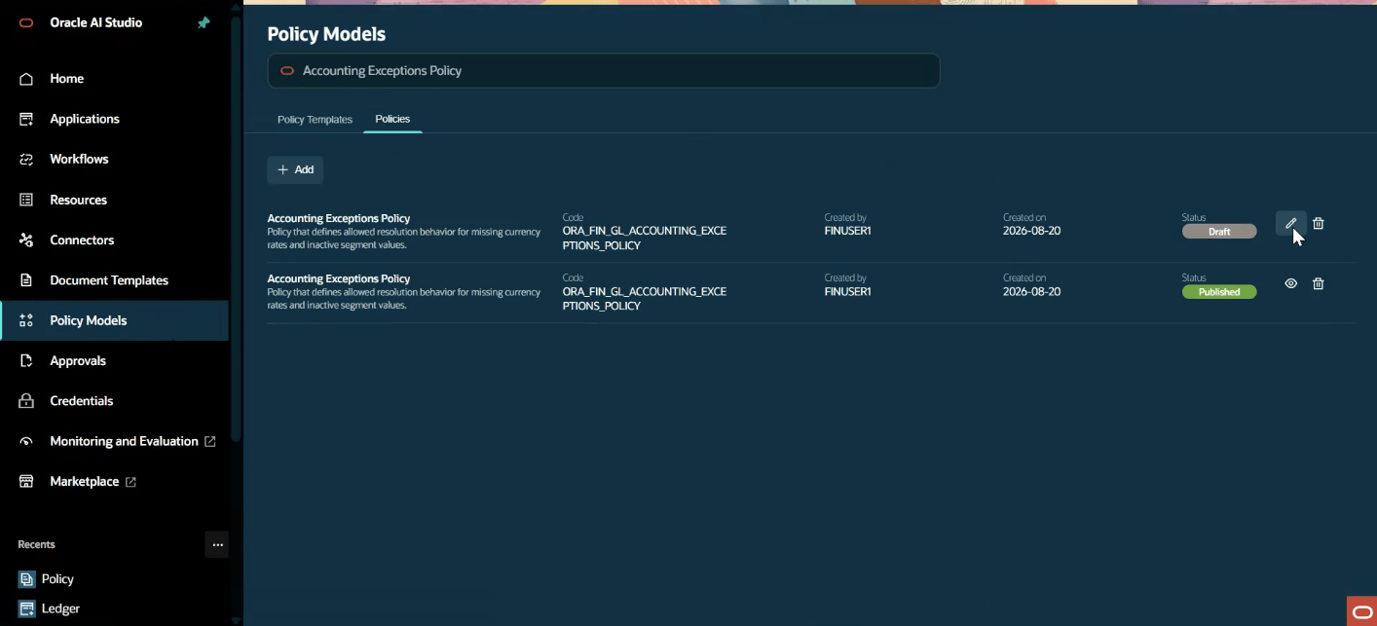Image resolution: width=1377 pixels, height=626 pixels.
Task: Open the Oracle assistant icon at bottom corner
Action: [x=1361, y=611]
